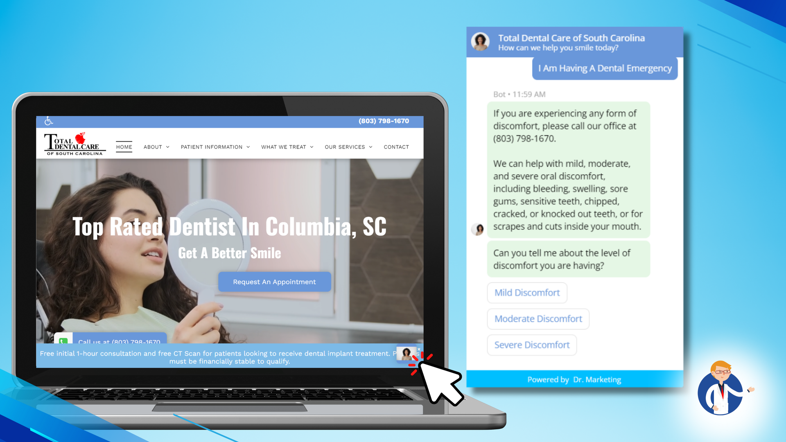This screenshot has width=786, height=442.
Task: Click Request An Appointment button
Action: (274, 282)
